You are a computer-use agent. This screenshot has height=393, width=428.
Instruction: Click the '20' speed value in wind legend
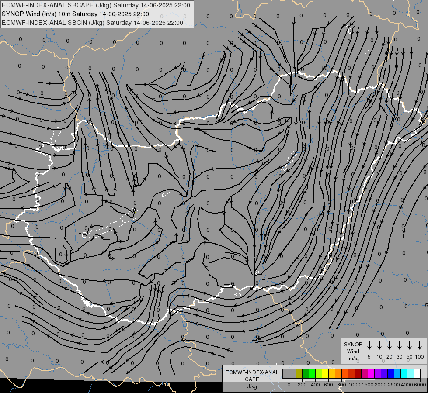pyautogui.click(x=390, y=357)
